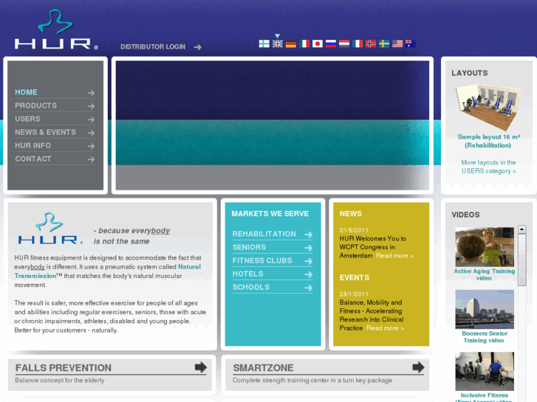Open the Distributor Login link
537x402 pixels.
tap(153, 47)
